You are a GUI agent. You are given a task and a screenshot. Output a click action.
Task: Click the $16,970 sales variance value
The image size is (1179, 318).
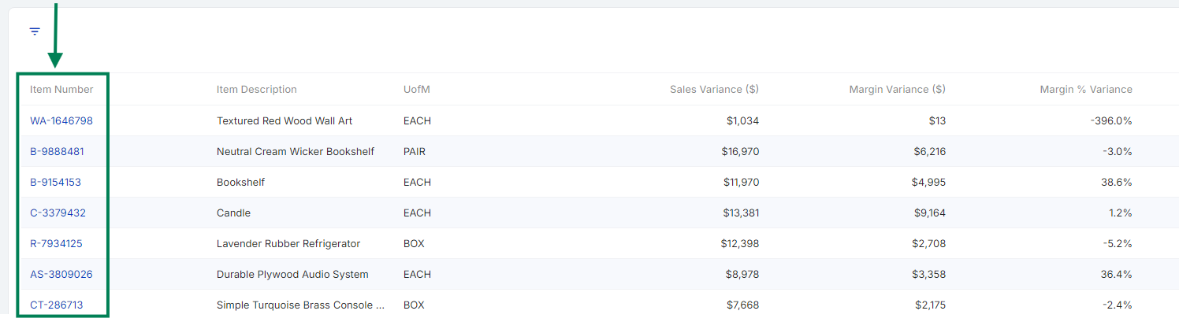[x=741, y=152]
